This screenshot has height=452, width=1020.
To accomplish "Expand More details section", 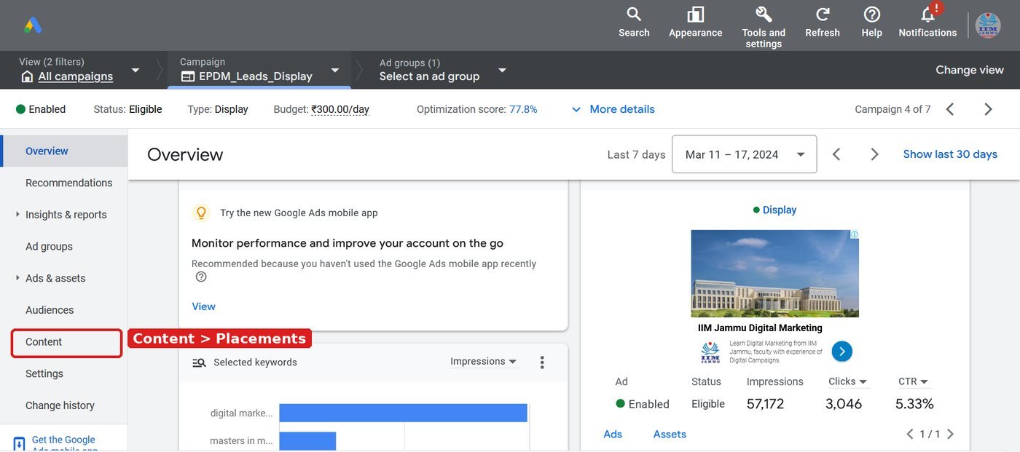I will click(x=613, y=109).
